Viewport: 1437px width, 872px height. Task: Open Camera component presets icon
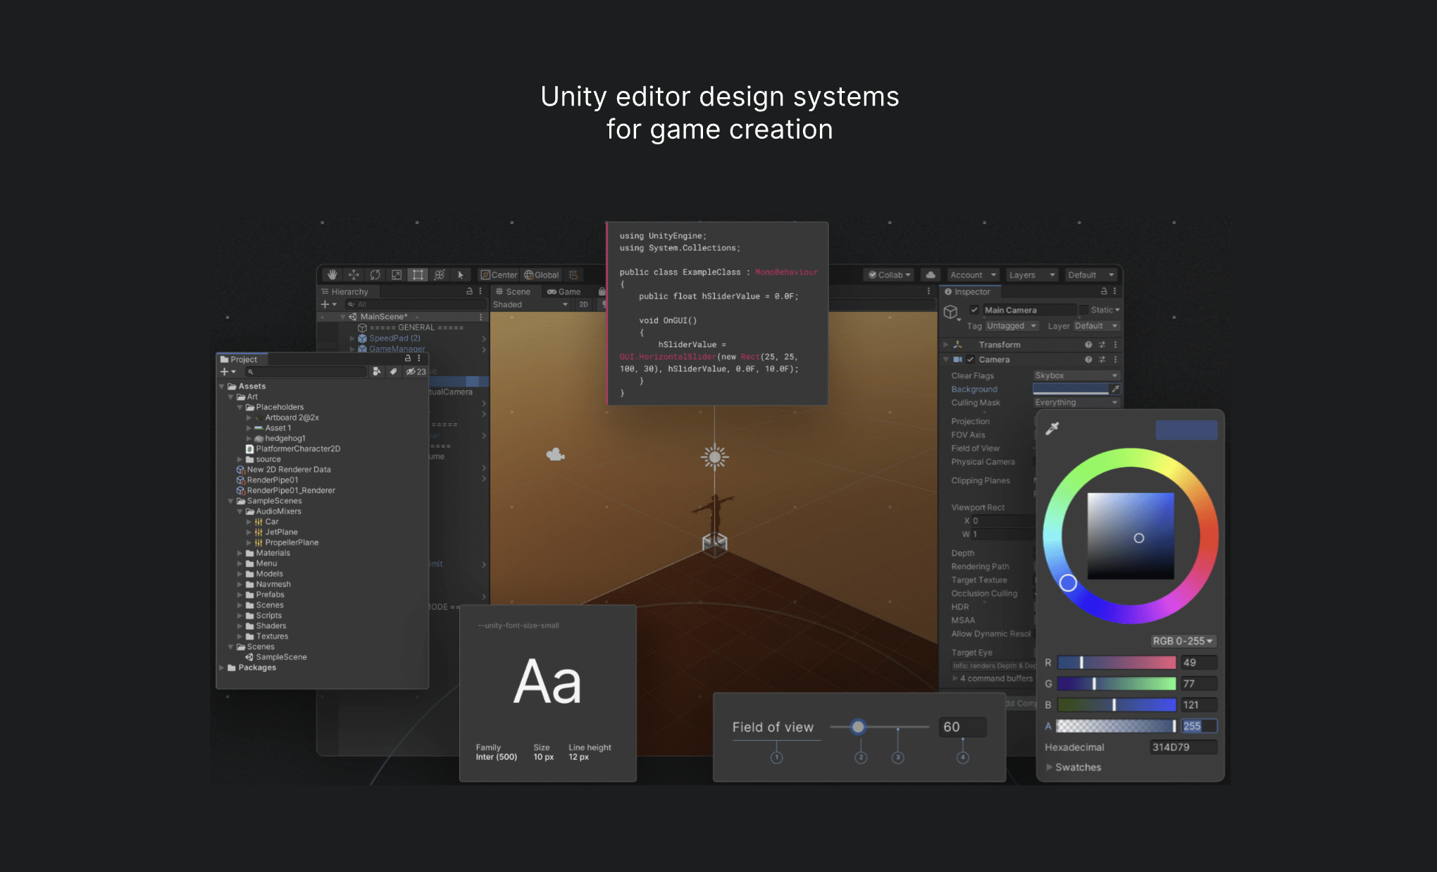(x=1102, y=359)
